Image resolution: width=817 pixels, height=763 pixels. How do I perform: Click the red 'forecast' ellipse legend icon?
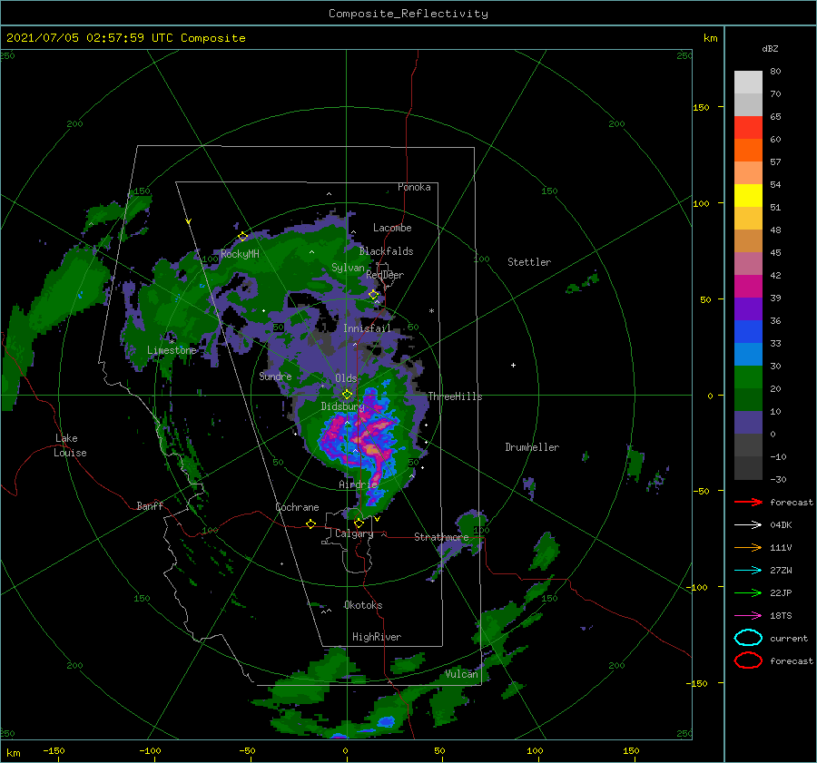coord(748,660)
